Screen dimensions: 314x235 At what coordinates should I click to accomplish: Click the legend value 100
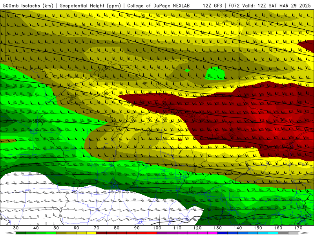157,228
